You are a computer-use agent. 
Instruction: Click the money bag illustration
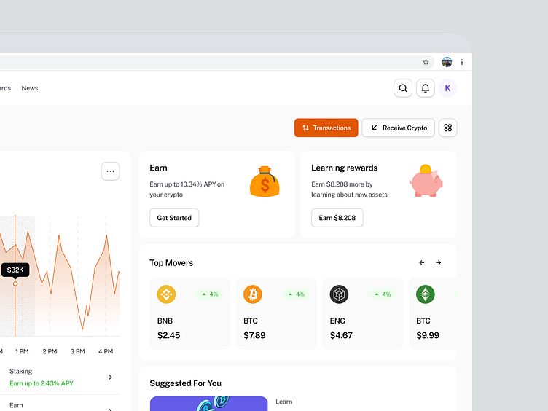[x=265, y=181]
